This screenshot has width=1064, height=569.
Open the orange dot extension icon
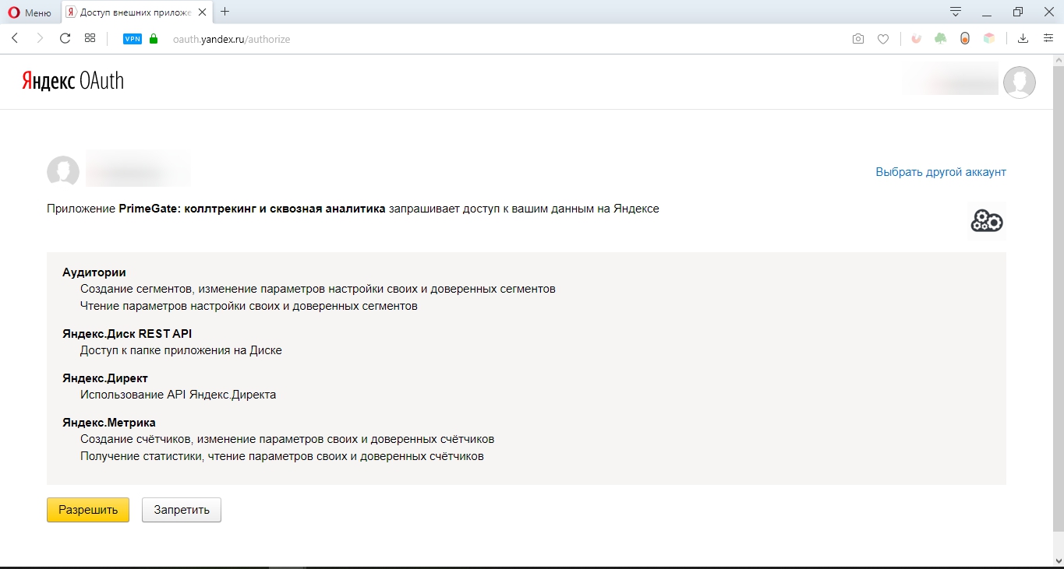click(965, 39)
